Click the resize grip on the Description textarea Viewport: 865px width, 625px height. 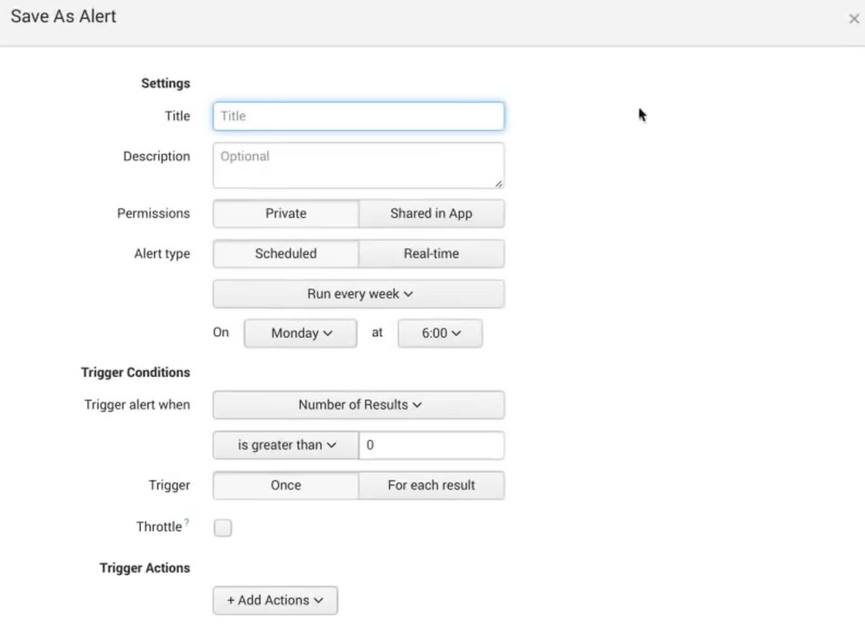(x=500, y=182)
